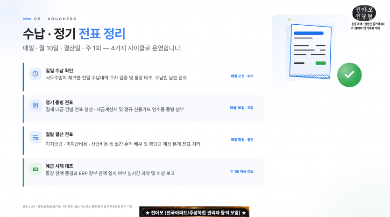Click the 매일 오전 · 수시 tag
Screen dimensions: 390x217
[242, 76]
